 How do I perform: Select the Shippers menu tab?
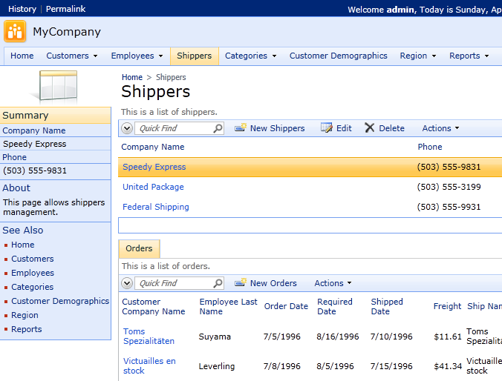[195, 56]
